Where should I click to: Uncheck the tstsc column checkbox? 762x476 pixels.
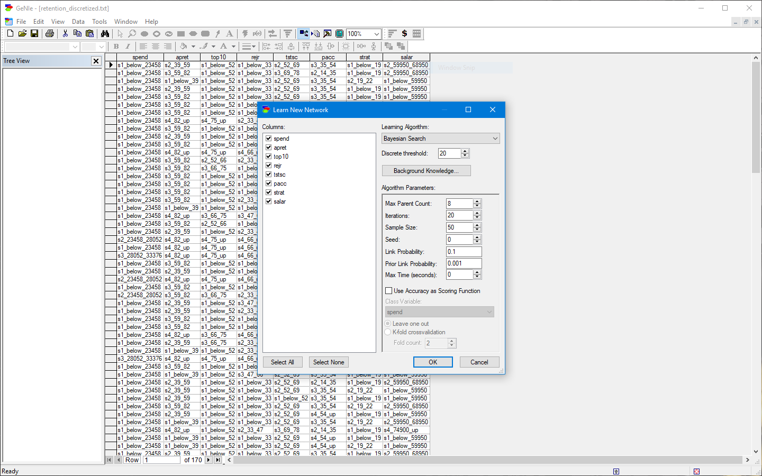[268, 174]
